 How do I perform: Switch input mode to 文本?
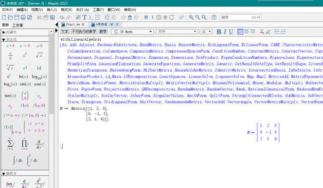tap(65, 31)
